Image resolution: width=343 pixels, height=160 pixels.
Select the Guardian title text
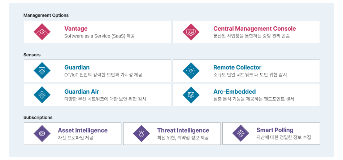coord(77,67)
